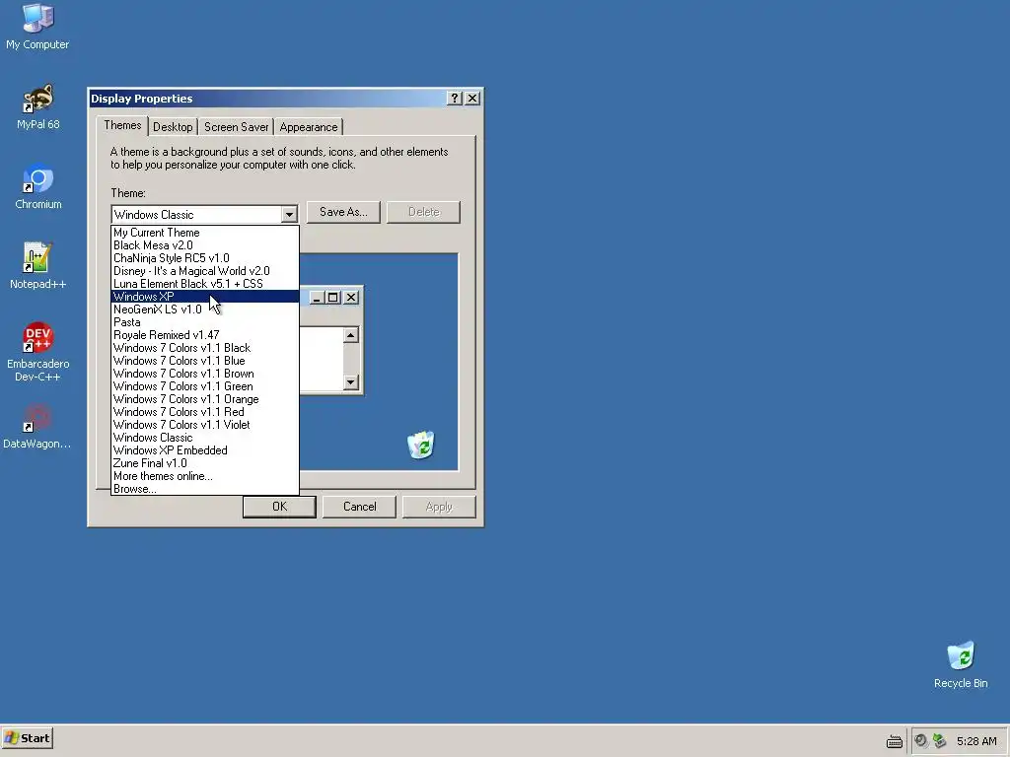Click the on-screen keyboard tray icon

tap(894, 741)
